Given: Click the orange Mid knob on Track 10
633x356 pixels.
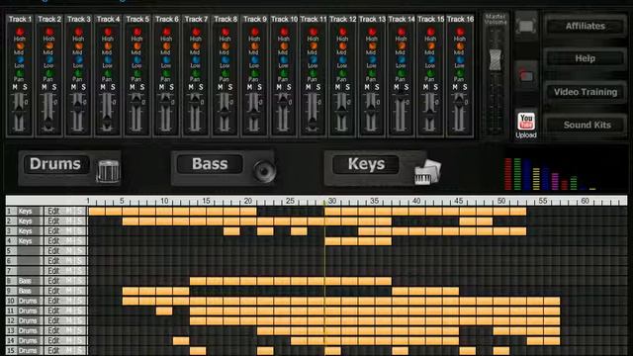Looking at the screenshot, I should pos(284,46).
